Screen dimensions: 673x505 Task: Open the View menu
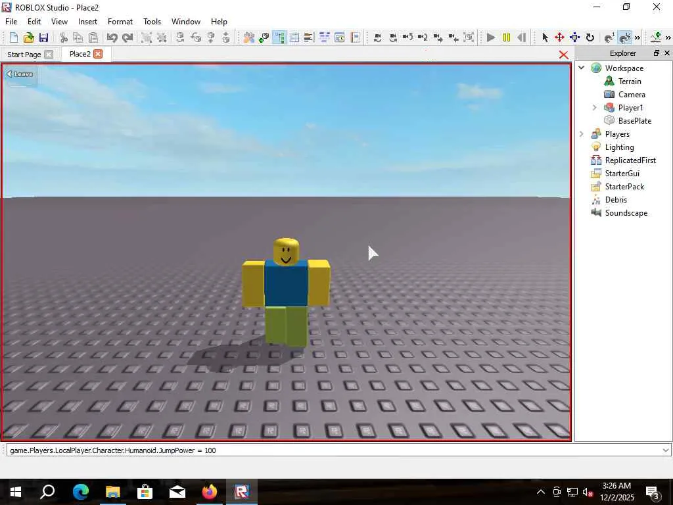(59, 22)
